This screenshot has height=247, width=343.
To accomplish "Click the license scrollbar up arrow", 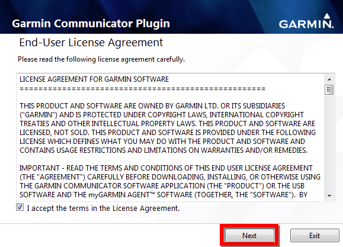I will click(329, 79).
